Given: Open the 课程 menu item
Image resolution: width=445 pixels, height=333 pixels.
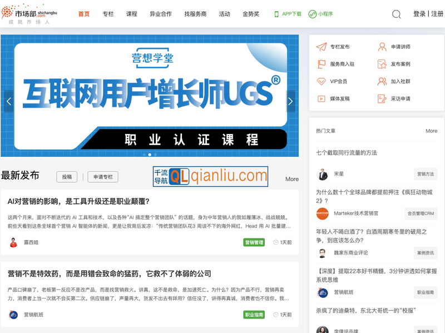Looking at the screenshot, I should pos(131,14).
